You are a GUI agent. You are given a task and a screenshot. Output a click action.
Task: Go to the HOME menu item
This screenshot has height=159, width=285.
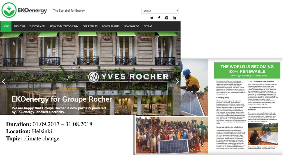[6, 26]
